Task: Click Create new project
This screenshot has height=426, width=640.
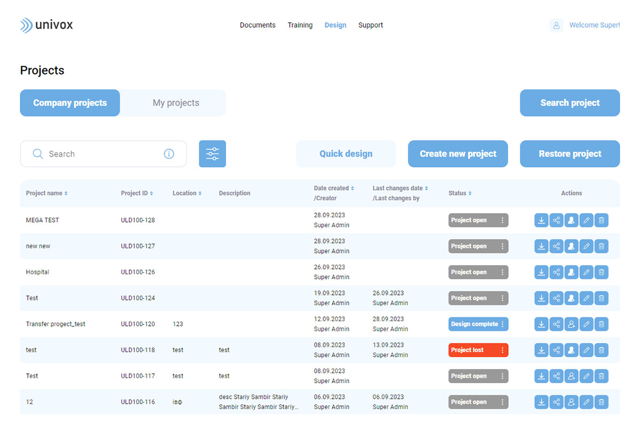Action: 458,154
